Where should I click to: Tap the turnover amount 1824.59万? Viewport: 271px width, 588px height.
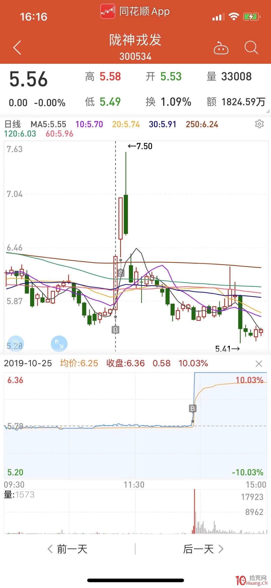point(243,102)
